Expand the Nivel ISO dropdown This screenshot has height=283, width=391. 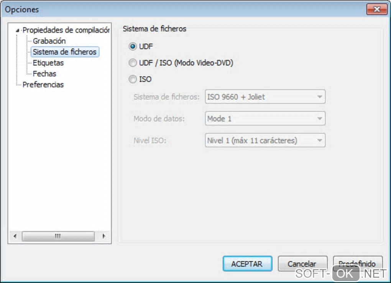[x=265, y=141]
